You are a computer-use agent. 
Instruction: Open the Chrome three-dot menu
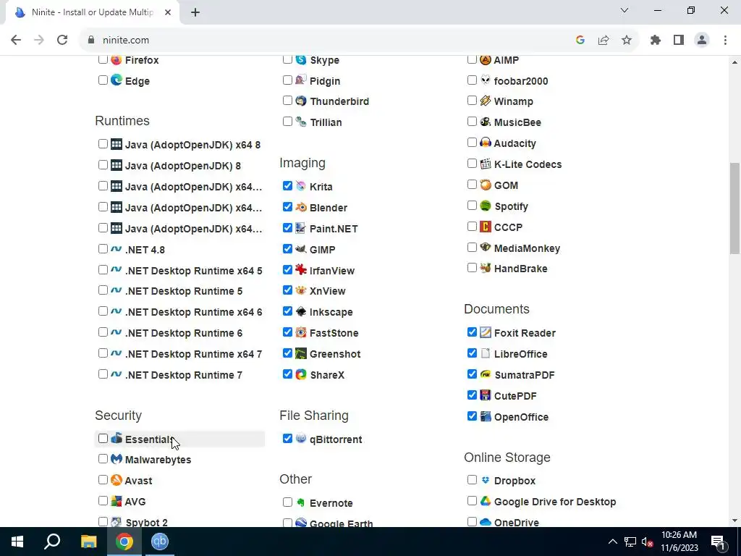pyautogui.click(x=725, y=41)
